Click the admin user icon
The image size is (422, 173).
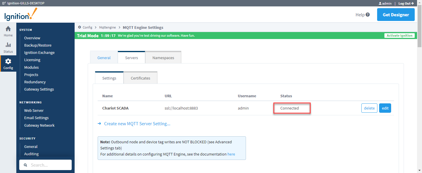point(380,3)
